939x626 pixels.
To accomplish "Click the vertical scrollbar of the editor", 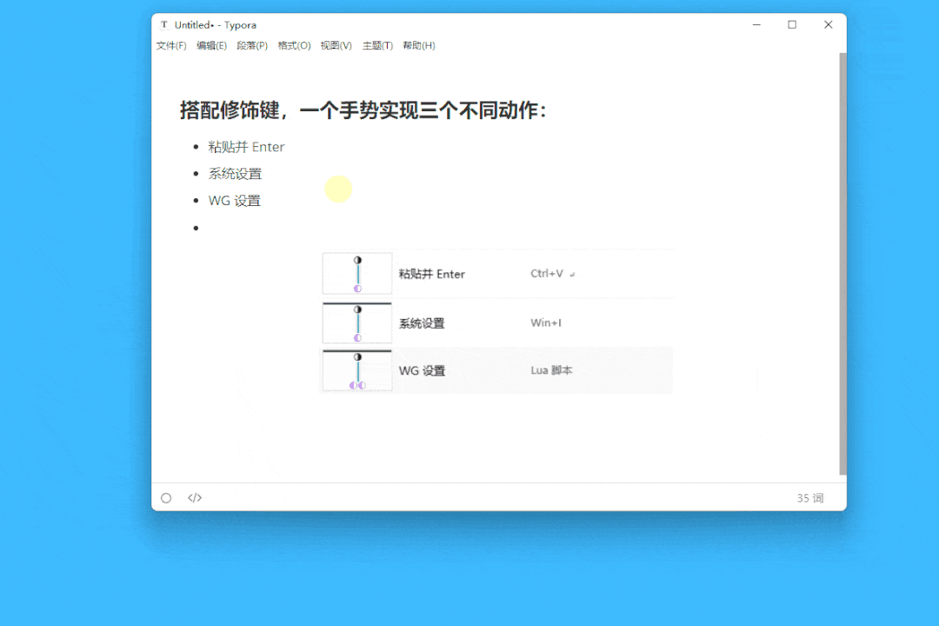I will pyautogui.click(x=842, y=264).
